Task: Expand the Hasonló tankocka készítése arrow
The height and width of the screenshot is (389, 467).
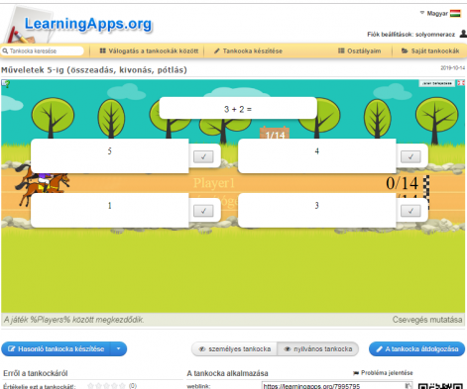Action: [118, 348]
